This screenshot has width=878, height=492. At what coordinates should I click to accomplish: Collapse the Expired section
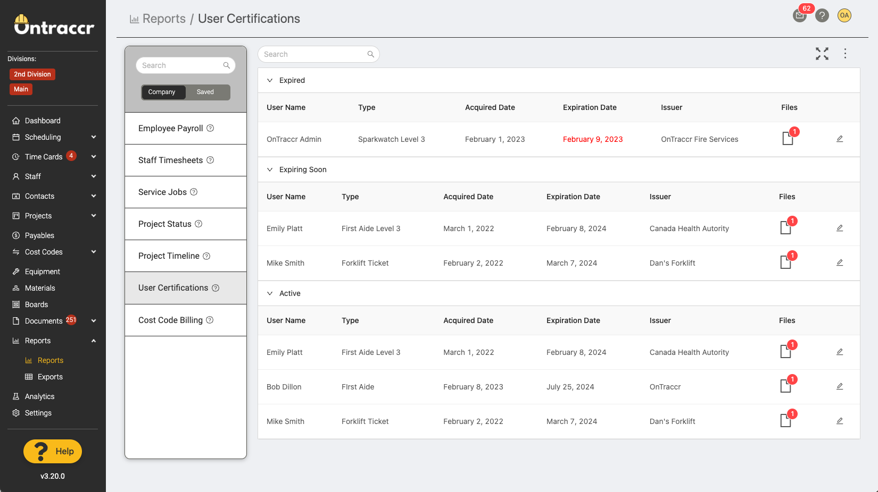[270, 80]
